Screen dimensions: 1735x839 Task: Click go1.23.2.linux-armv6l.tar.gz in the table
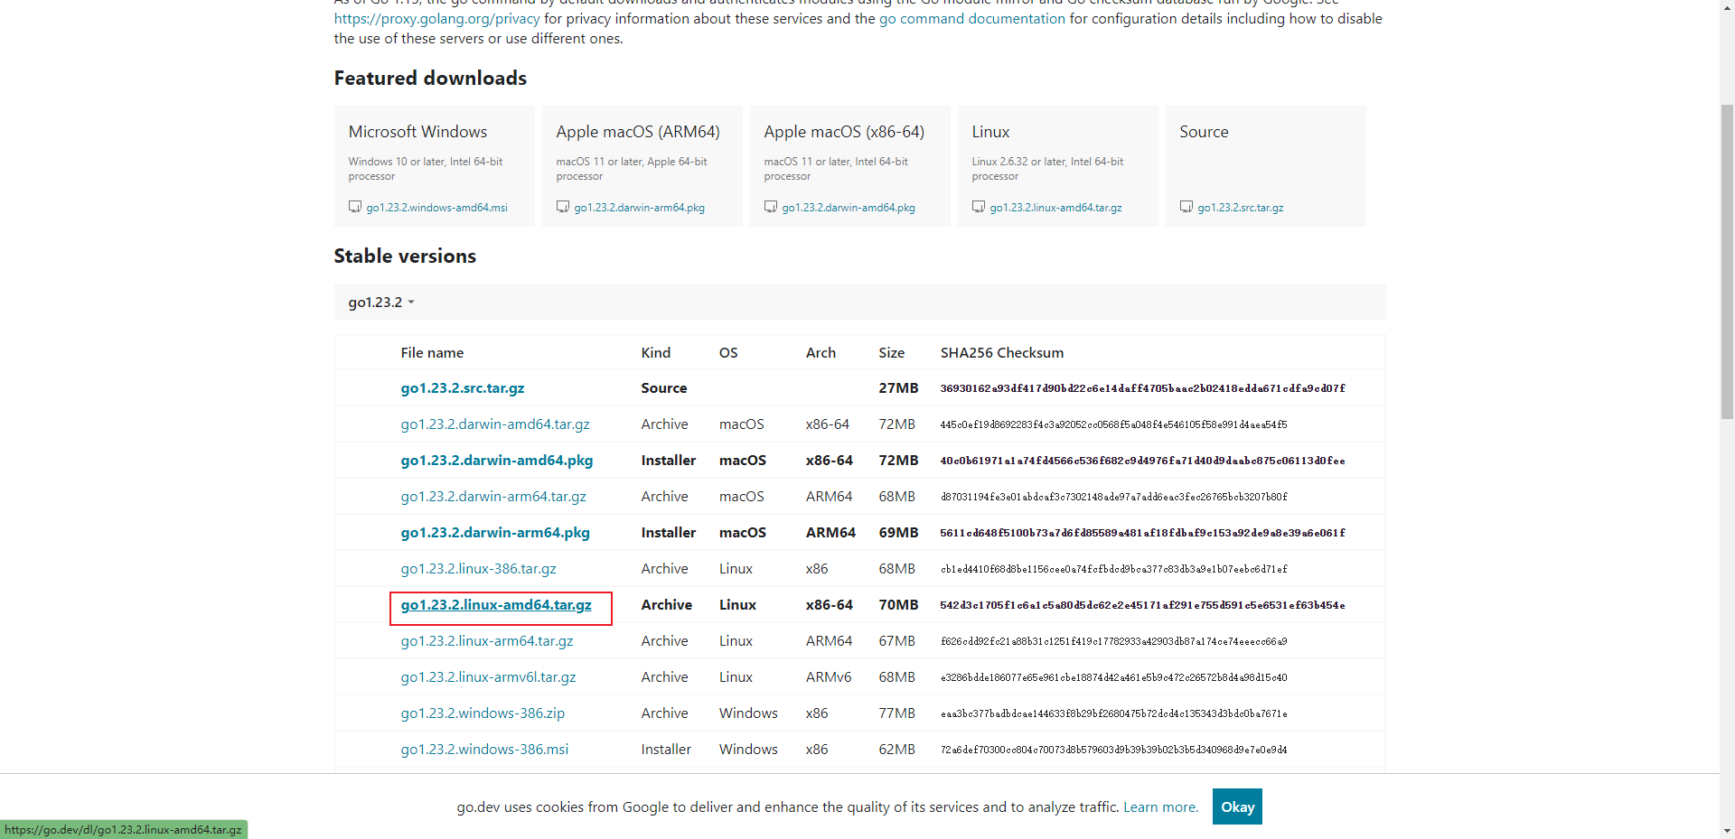tap(489, 677)
